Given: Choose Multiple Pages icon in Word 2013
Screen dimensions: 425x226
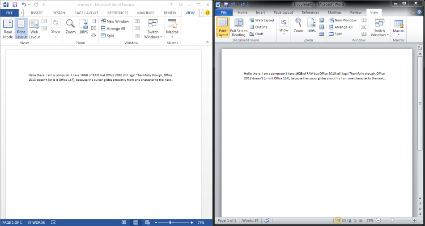Looking at the screenshot, I should (94, 28).
